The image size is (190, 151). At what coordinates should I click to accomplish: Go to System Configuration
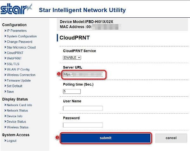pyautogui.click(x=22, y=36)
